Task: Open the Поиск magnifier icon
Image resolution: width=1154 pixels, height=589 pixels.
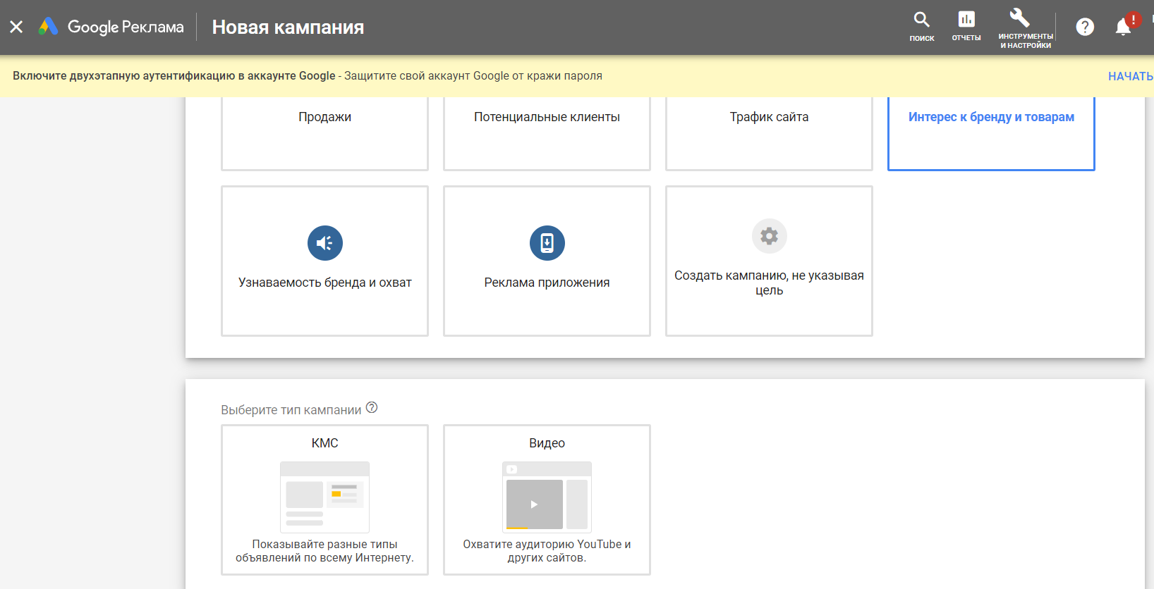Action: (x=921, y=20)
